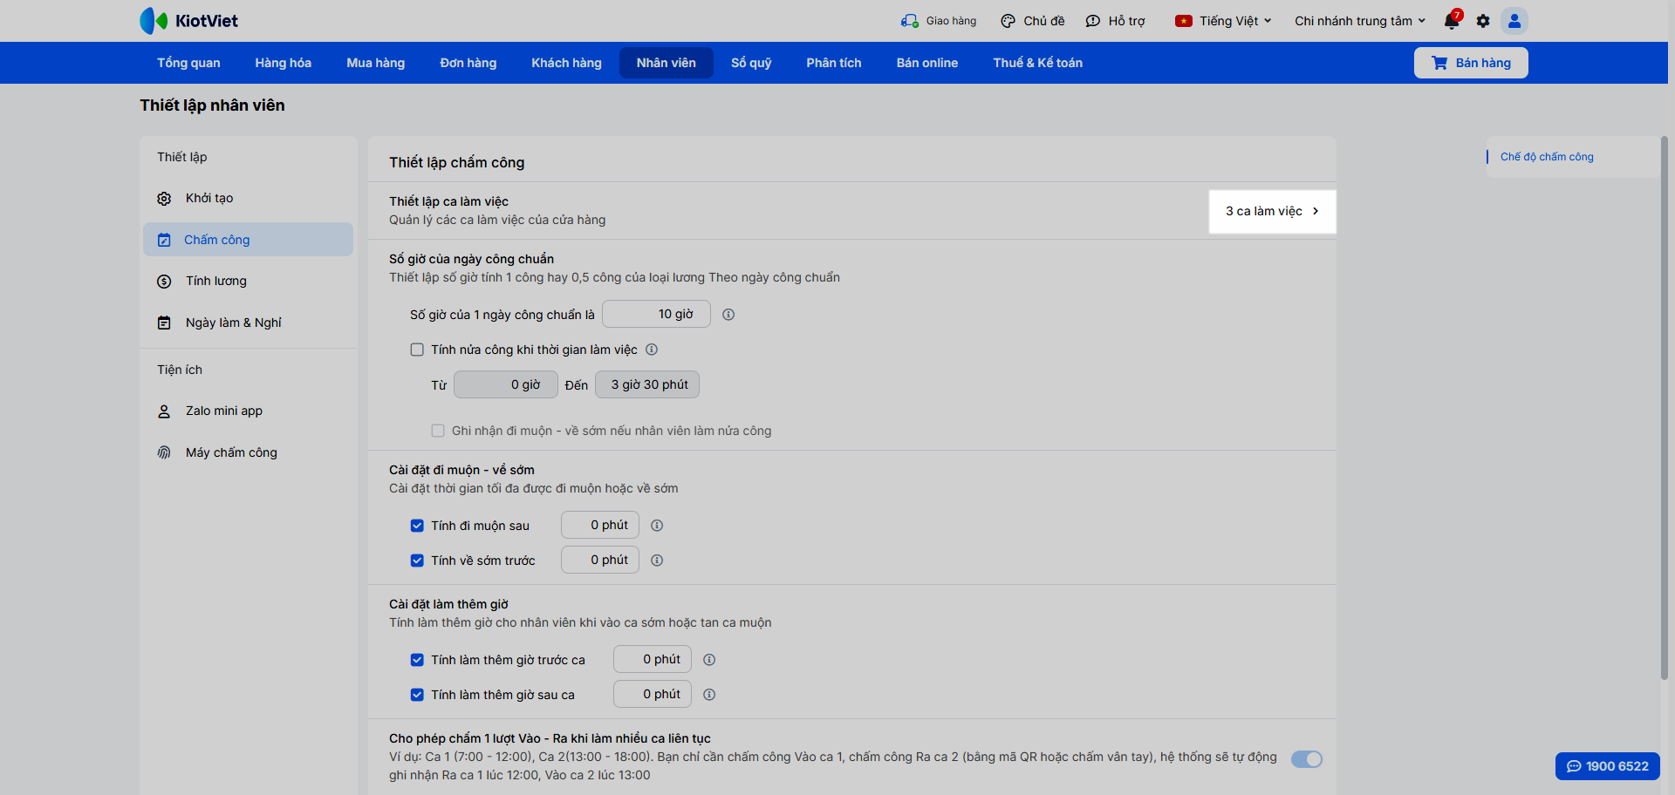
Task: Click the Tính lương coin icon
Action: (164, 282)
